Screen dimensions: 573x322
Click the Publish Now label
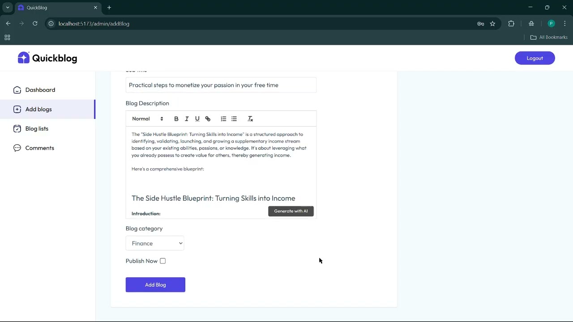click(x=141, y=261)
